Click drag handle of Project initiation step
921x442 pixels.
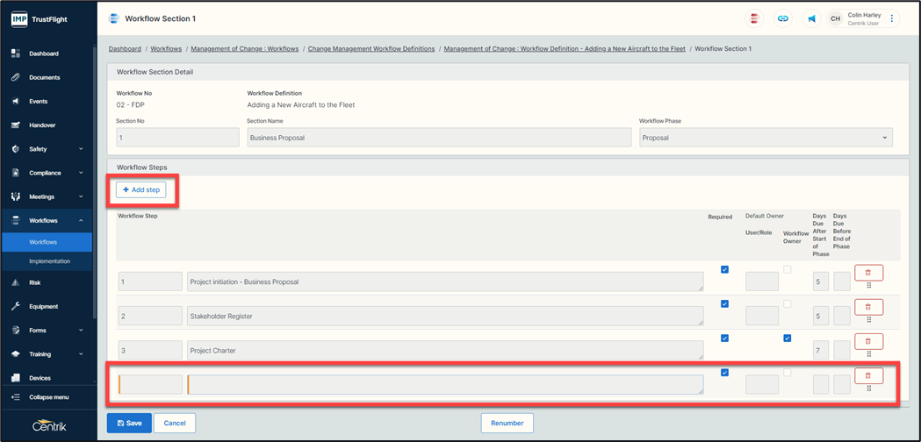click(x=868, y=285)
